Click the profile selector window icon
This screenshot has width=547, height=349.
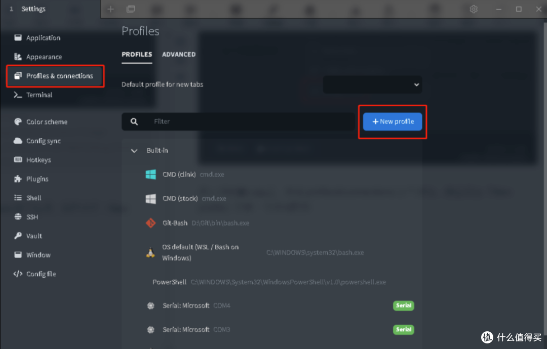tap(131, 9)
